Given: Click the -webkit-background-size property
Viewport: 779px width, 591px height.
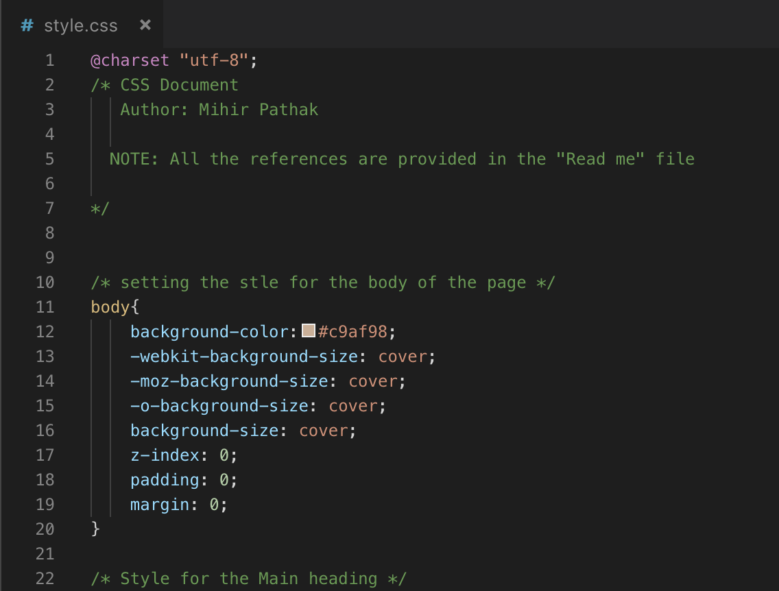Looking at the screenshot, I should coord(243,357).
